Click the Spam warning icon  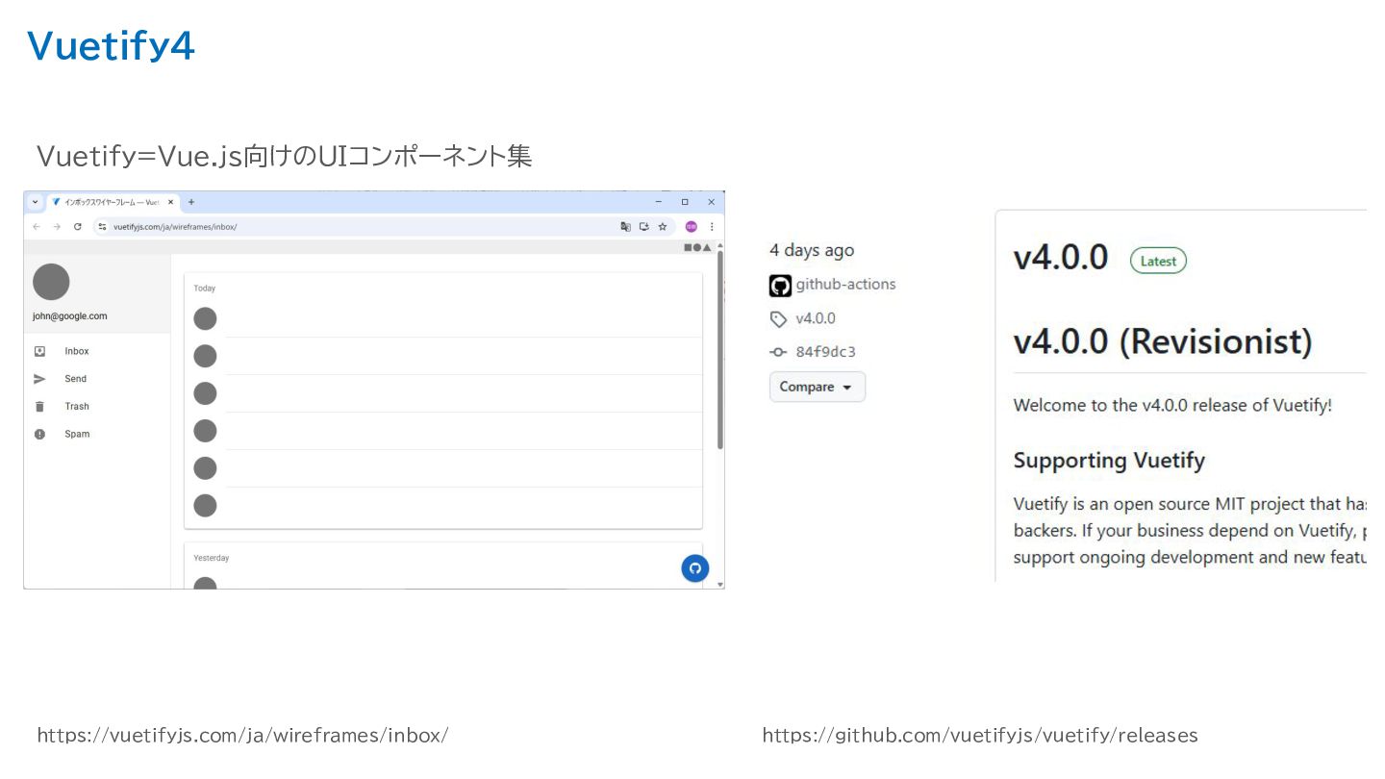click(x=39, y=435)
